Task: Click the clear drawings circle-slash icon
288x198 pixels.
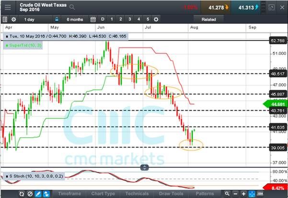Action: coord(30,194)
